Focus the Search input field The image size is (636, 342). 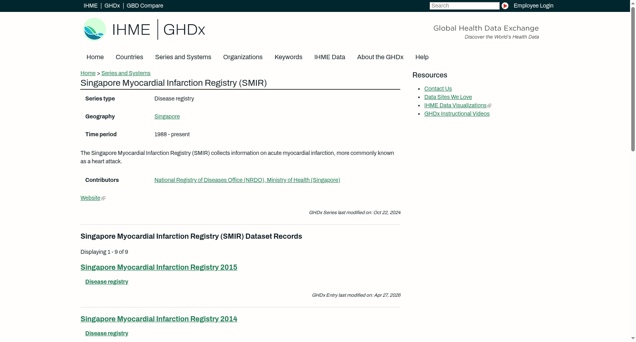pos(464,6)
